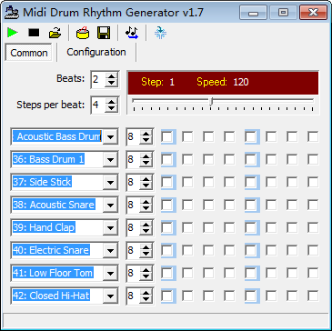Enable step 1 for Closed Hi-Hat row
The height and width of the screenshot is (331, 332).
tap(166, 296)
